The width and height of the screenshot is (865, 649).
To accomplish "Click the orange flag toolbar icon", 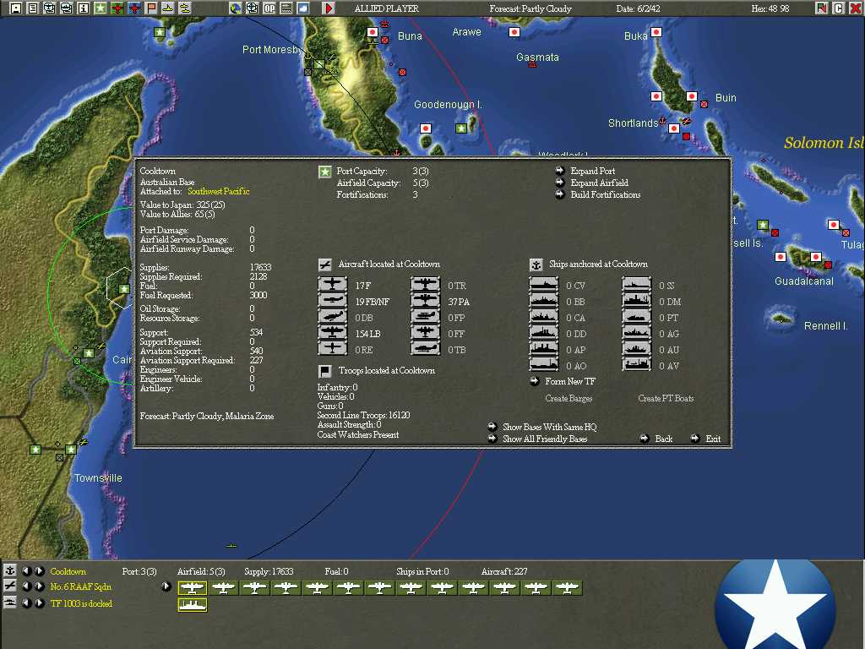I will [x=151, y=8].
